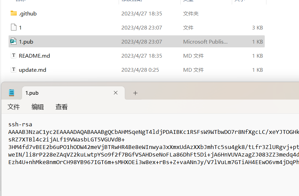
Task: Open the 查看 menu in Notepad
Action: [62, 107]
